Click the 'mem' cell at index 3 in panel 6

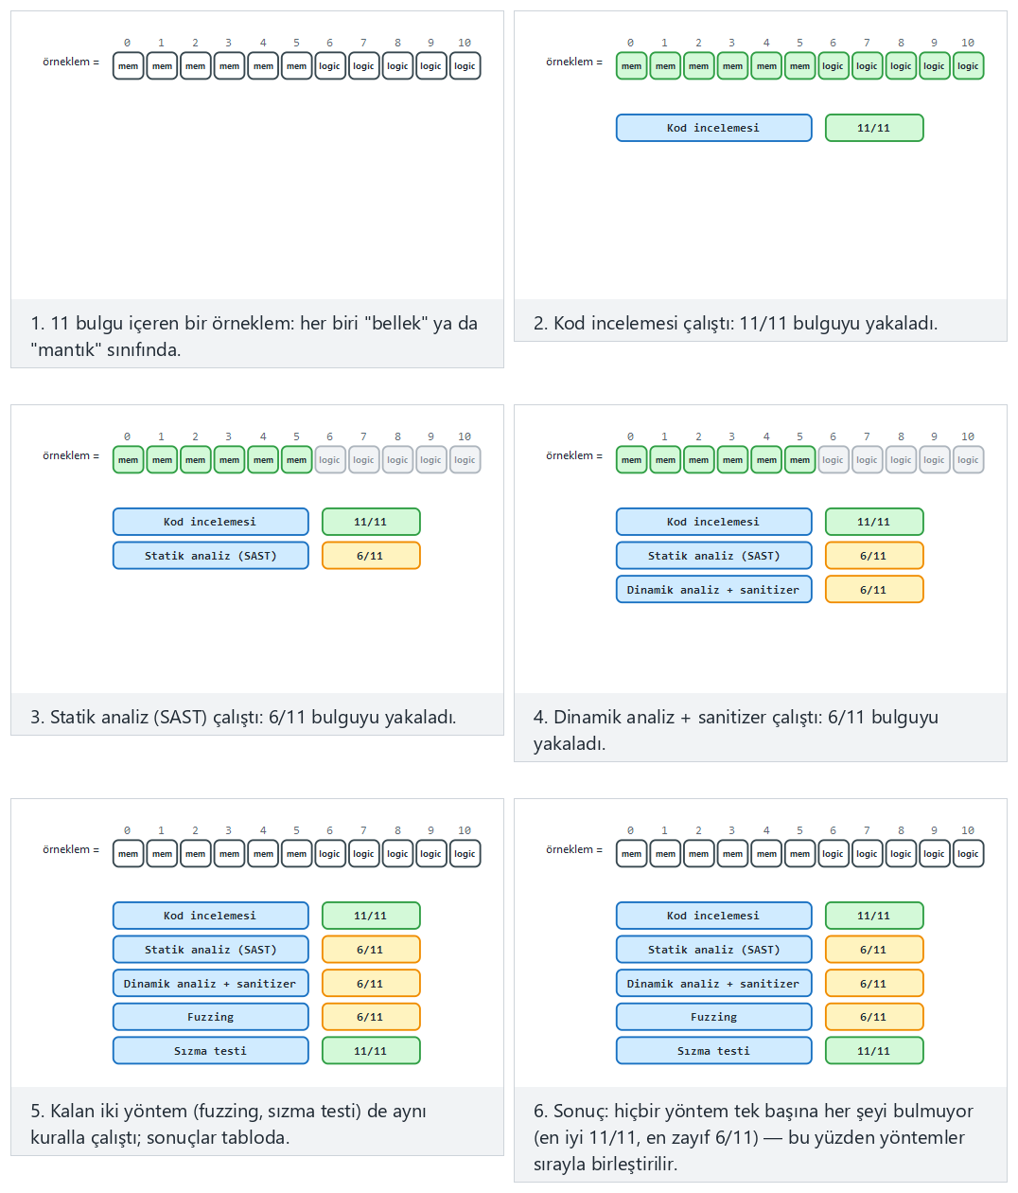click(x=732, y=854)
